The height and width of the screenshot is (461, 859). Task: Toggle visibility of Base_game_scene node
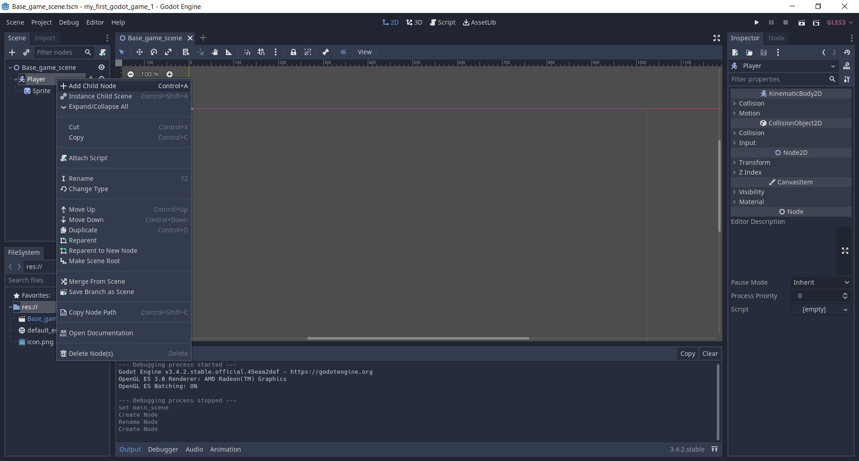tap(102, 67)
